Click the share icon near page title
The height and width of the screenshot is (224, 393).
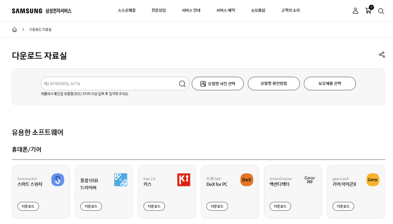[x=382, y=55]
